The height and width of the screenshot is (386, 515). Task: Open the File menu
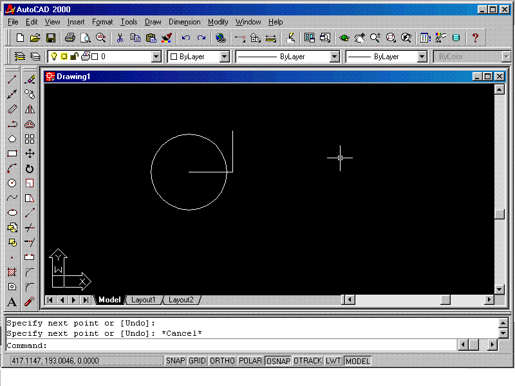(13, 22)
